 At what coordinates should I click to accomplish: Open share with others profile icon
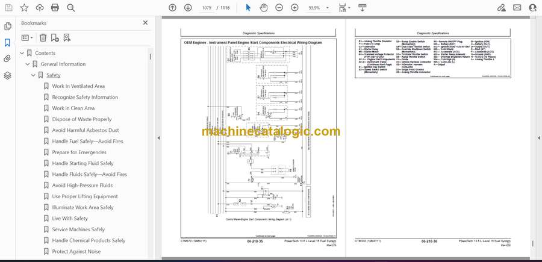pos(533,8)
